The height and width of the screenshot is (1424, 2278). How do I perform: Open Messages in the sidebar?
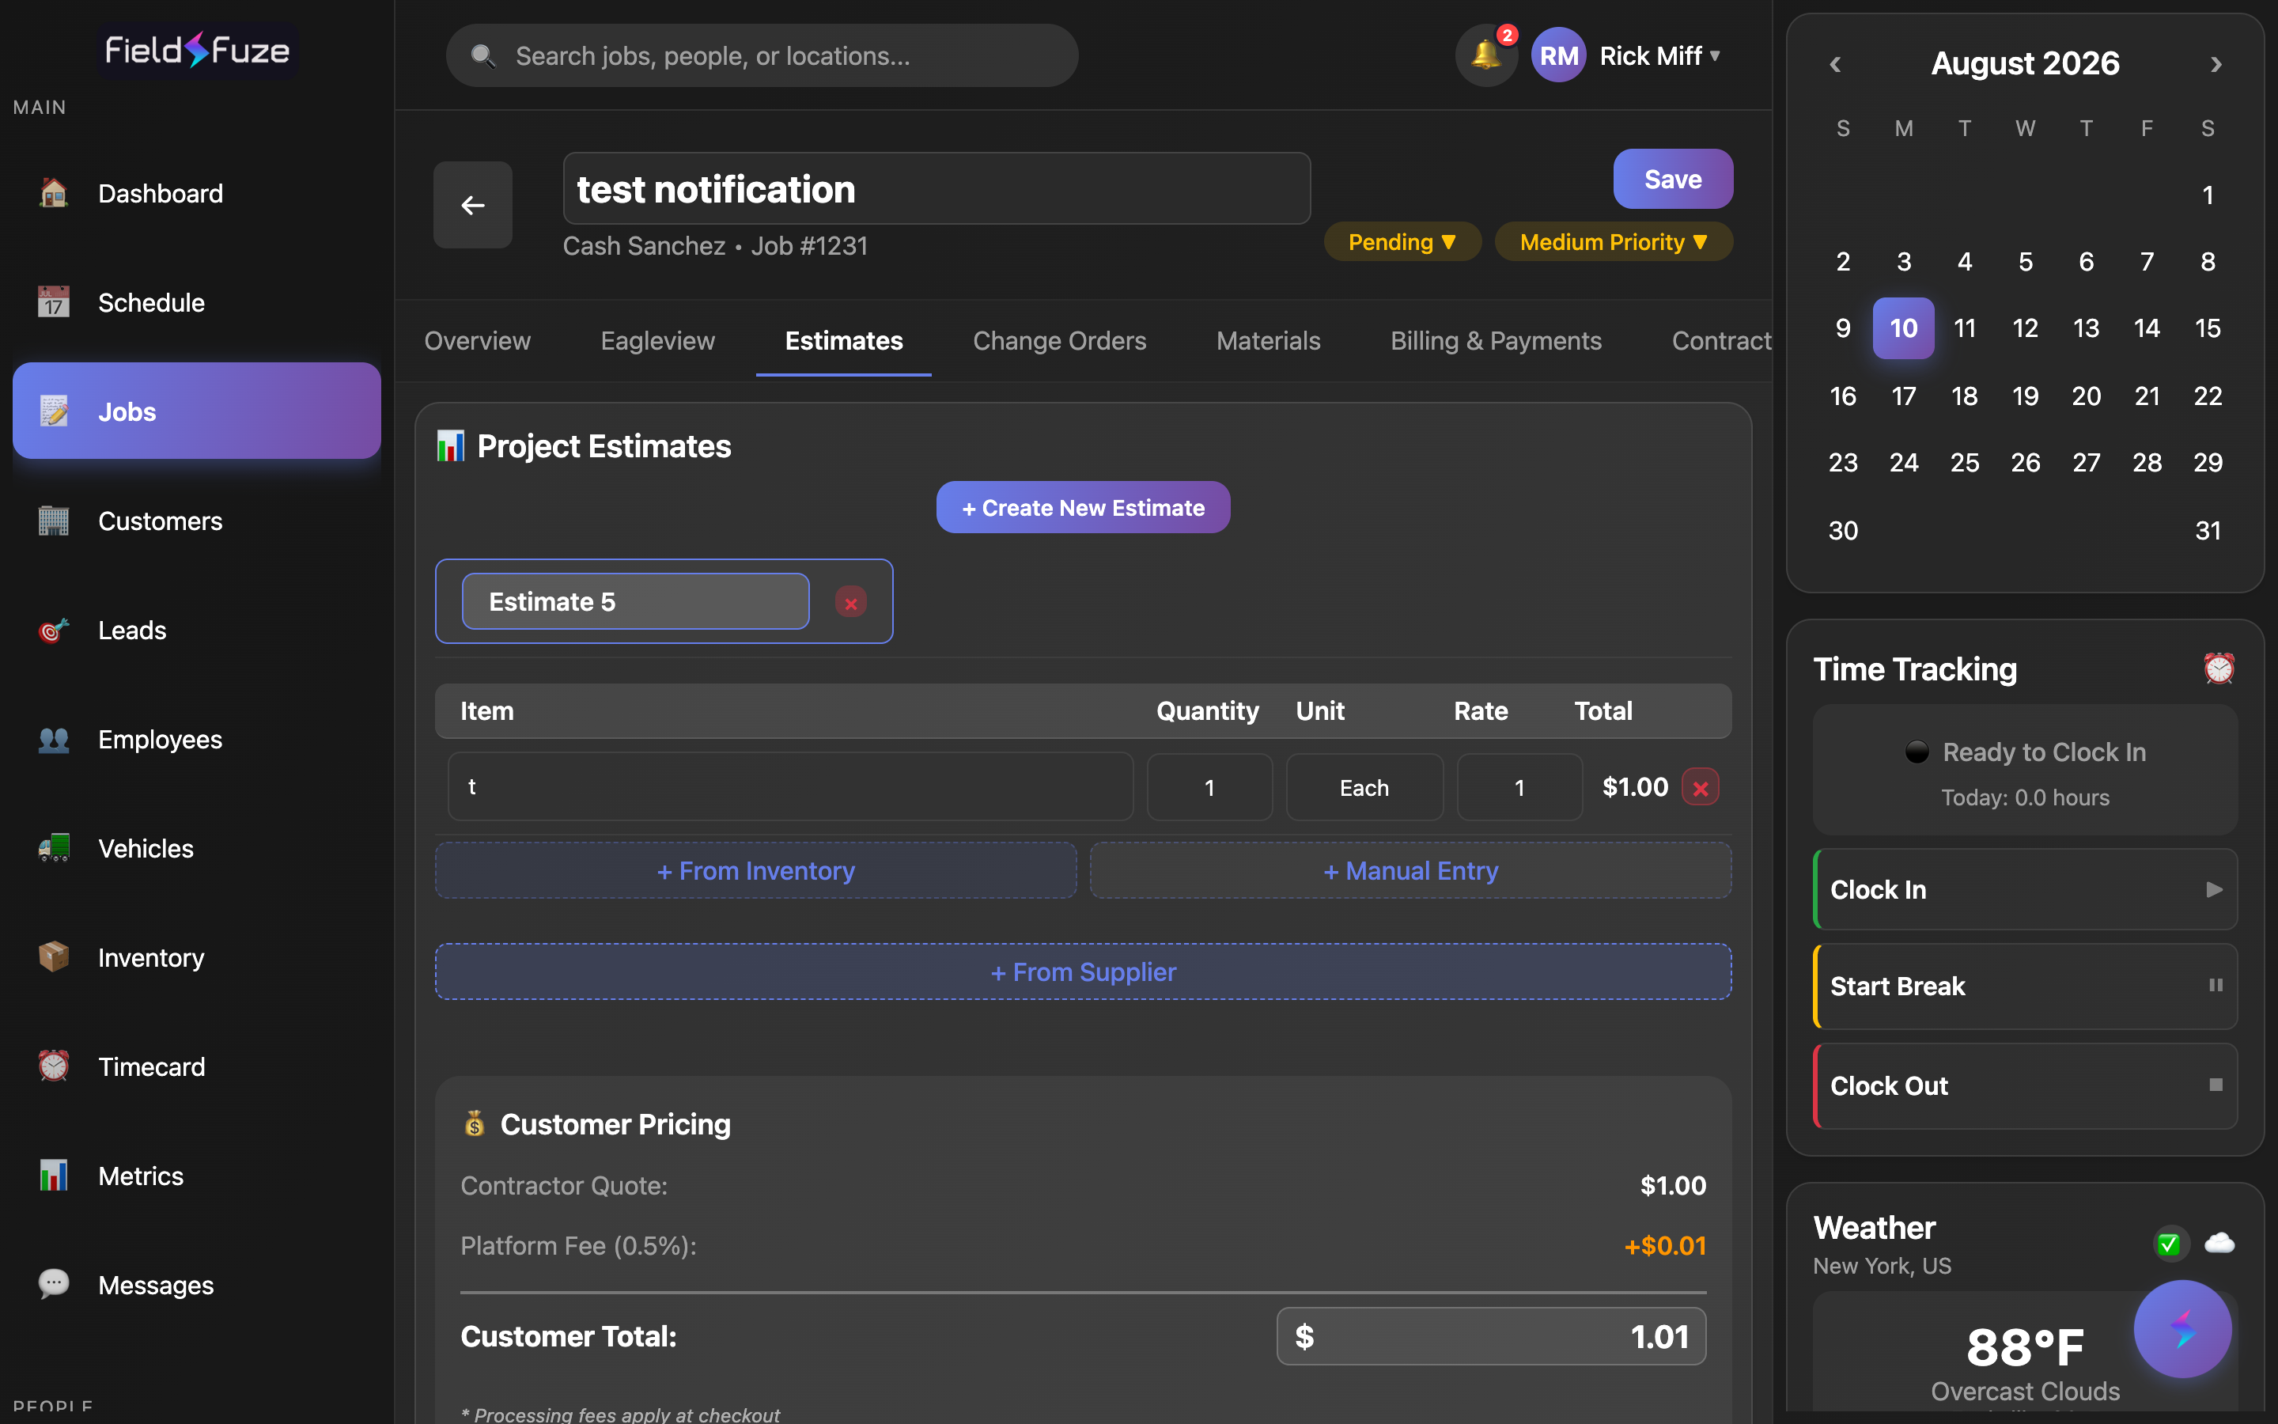pyautogui.click(x=197, y=1285)
